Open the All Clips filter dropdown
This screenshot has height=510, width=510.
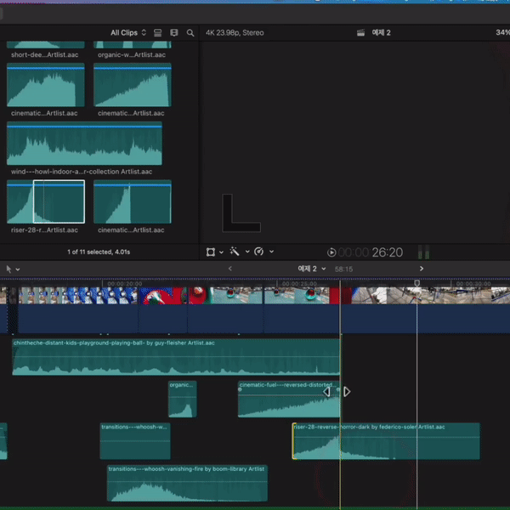coord(128,32)
